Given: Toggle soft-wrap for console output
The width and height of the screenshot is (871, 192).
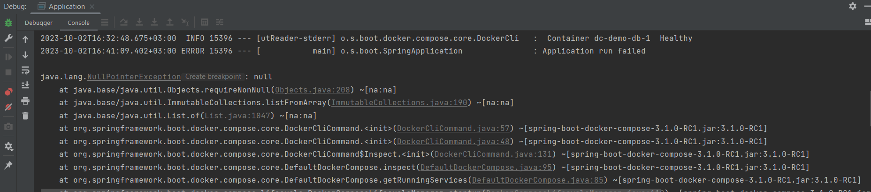Looking at the screenshot, I should click(x=25, y=70).
